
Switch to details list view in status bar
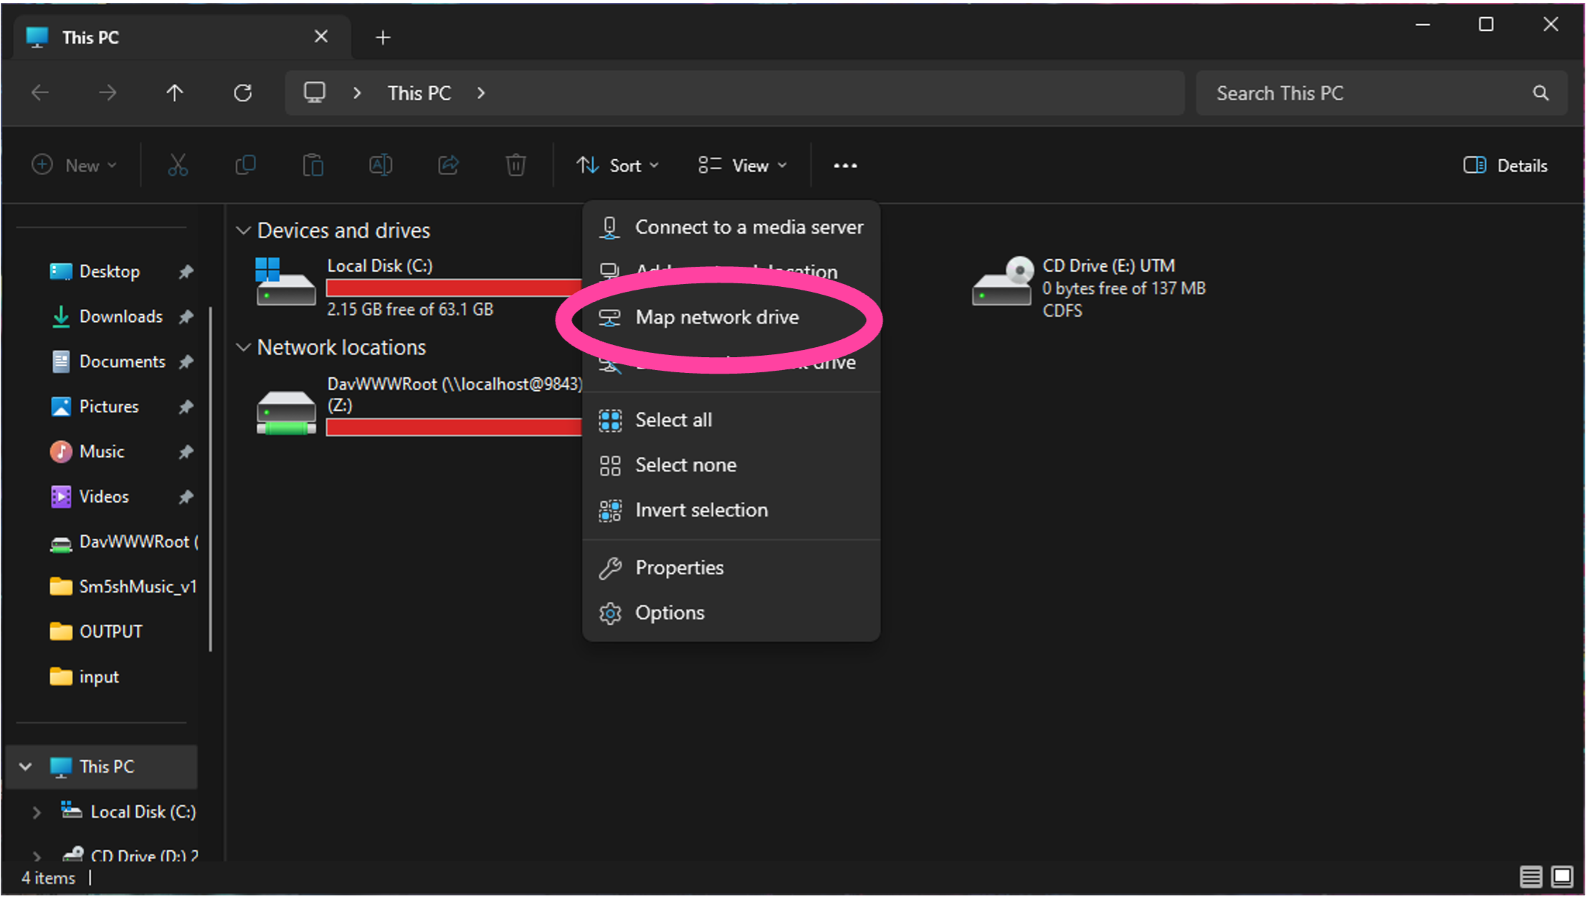[x=1531, y=876]
